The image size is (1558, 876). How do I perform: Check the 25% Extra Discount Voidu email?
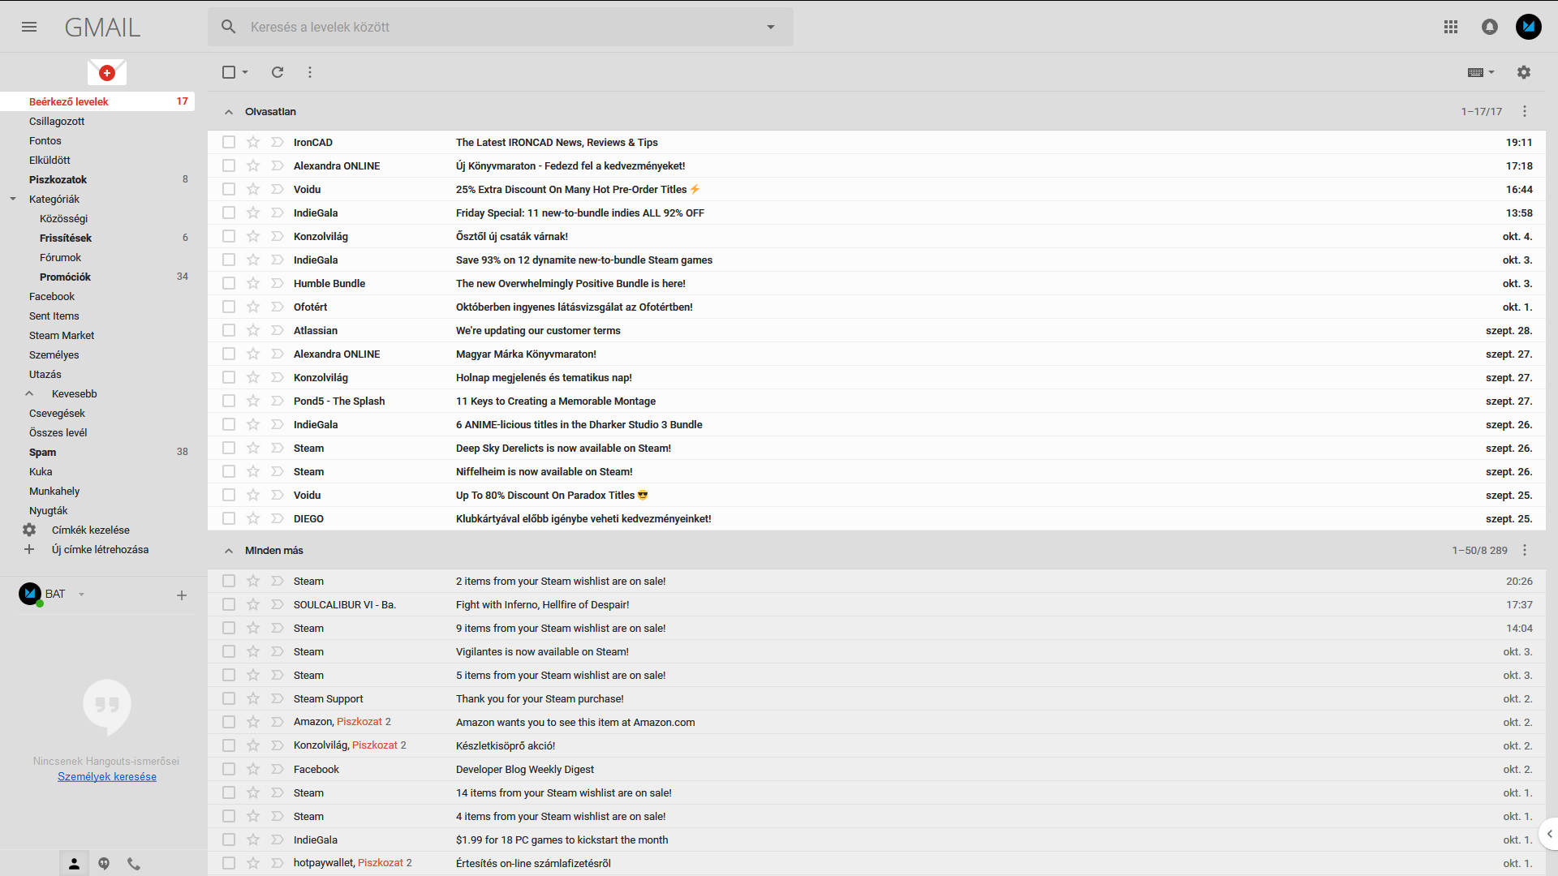pyautogui.click(x=229, y=189)
